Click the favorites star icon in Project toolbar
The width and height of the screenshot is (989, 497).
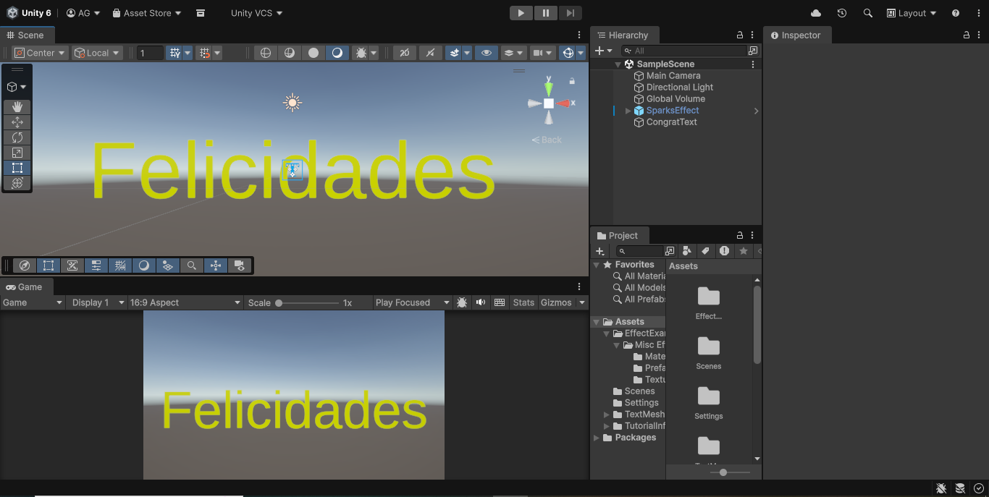coord(743,251)
